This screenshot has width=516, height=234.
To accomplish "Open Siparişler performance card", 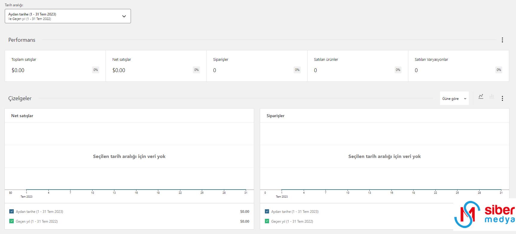I will coord(257,66).
